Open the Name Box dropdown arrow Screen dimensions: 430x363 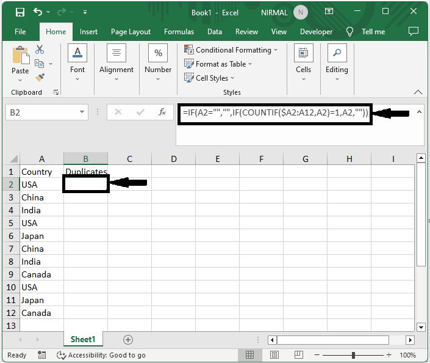pos(82,112)
